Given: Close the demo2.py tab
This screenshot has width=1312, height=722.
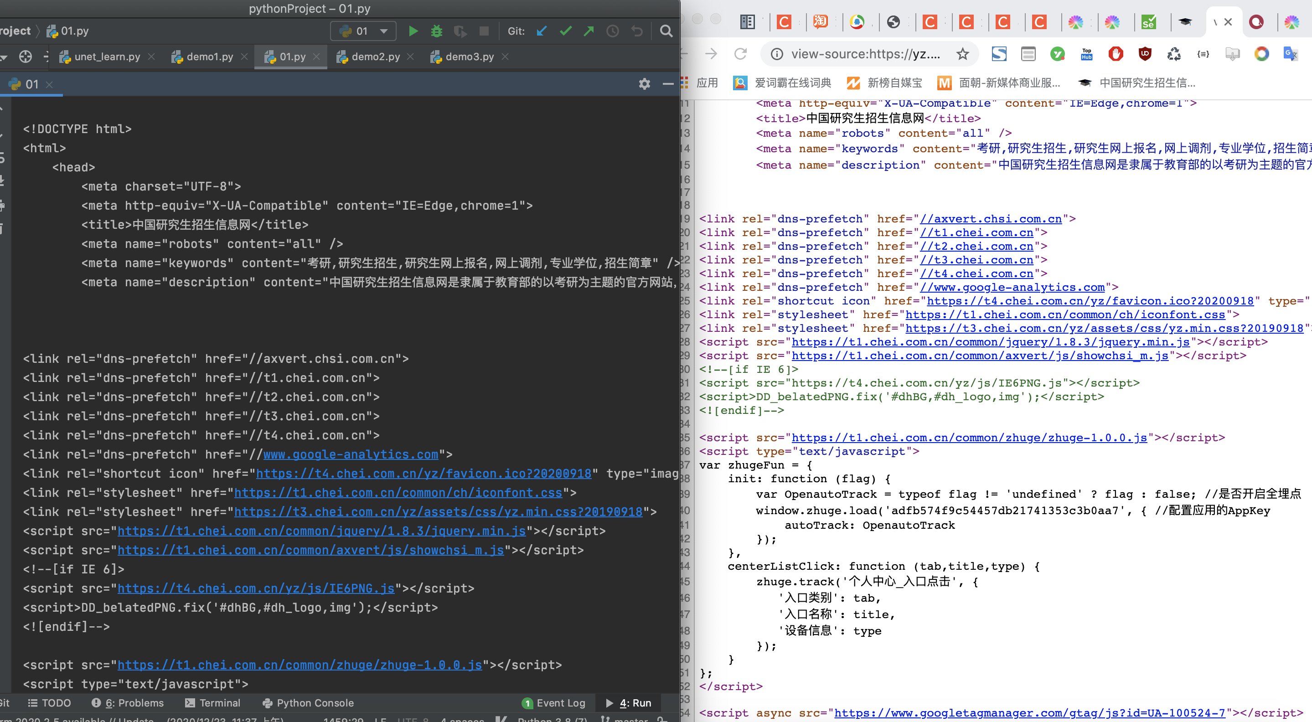Looking at the screenshot, I should (x=411, y=57).
